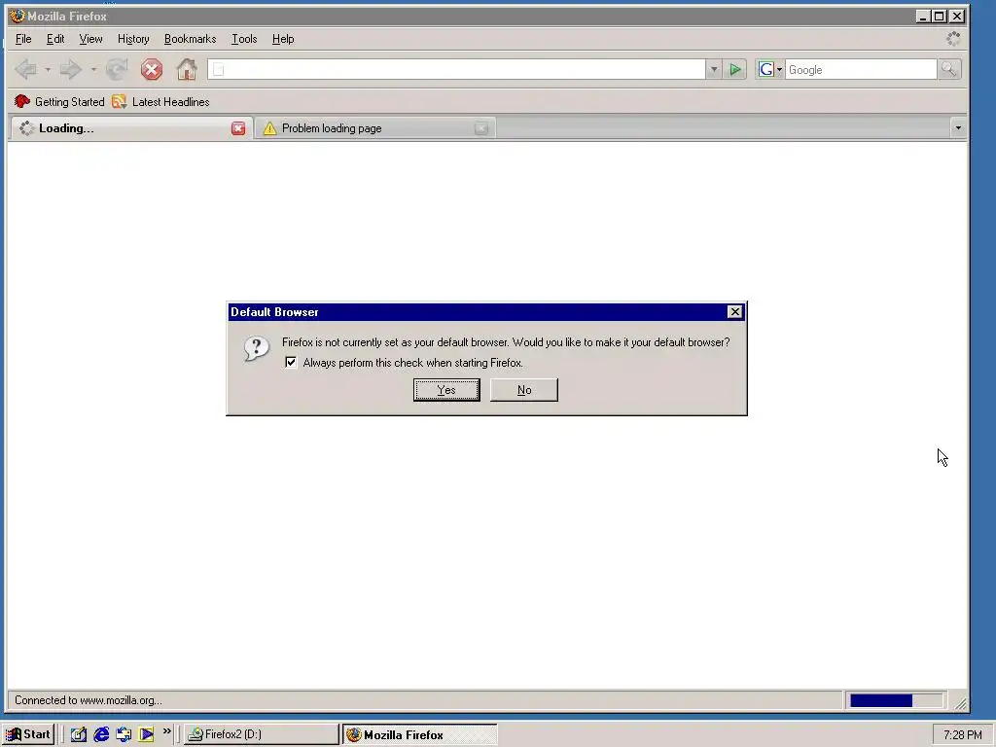Viewport: 996px width, 747px height.
Task: Click the Google search input box
Action: coord(861,69)
